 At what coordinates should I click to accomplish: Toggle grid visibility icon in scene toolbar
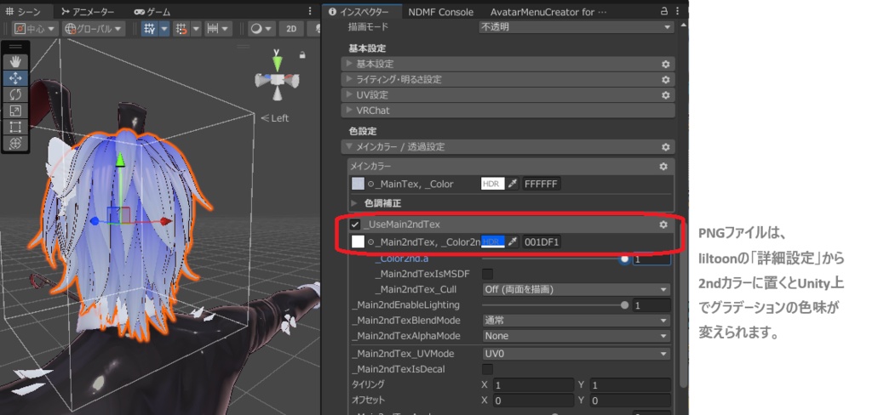[149, 29]
